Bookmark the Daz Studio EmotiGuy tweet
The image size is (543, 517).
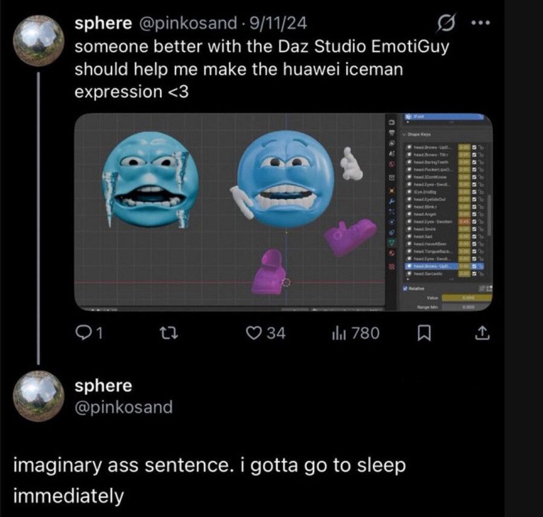[x=424, y=332]
